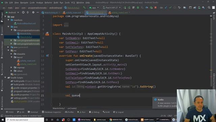The height and width of the screenshot is (122, 216).
Task: Toggle the Resource Manager side panel
Action: 2,50
